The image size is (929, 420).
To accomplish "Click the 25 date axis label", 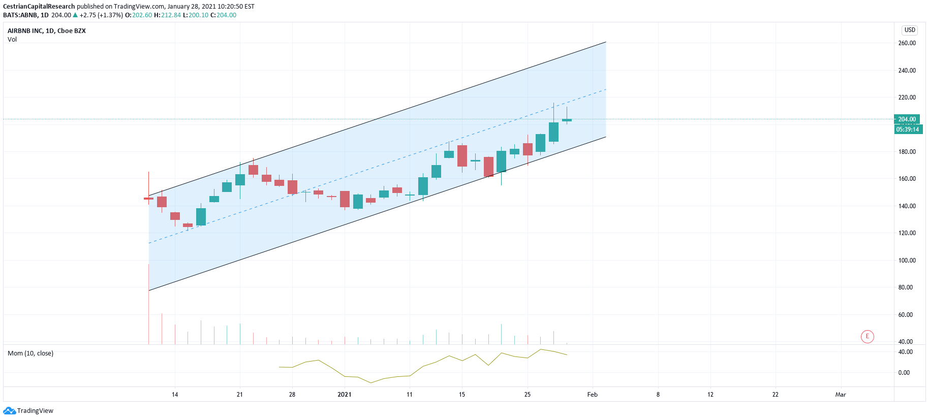I will point(528,395).
